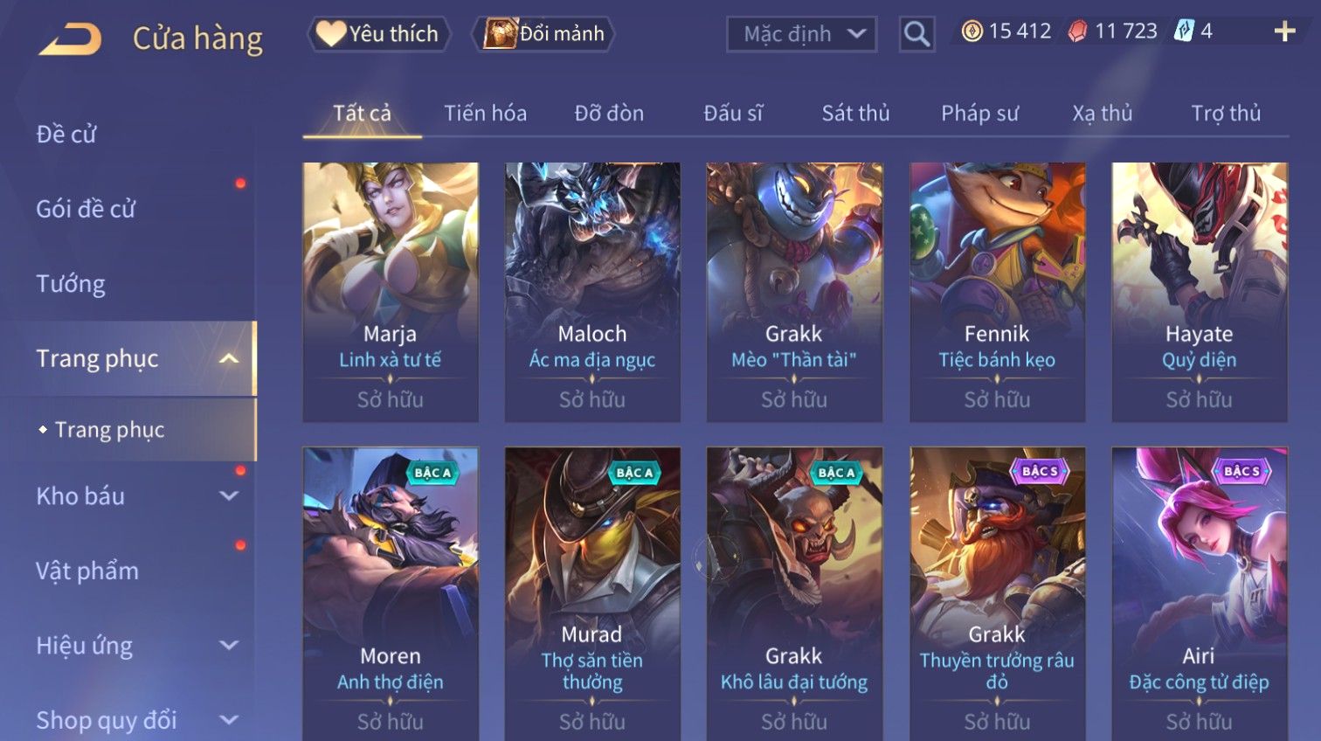The image size is (1321, 741).
Task: Open the Mặc định sort dropdown
Action: (x=801, y=34)
